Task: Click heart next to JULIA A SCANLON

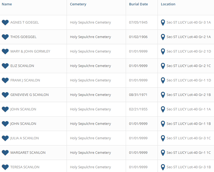Action: 5,138
